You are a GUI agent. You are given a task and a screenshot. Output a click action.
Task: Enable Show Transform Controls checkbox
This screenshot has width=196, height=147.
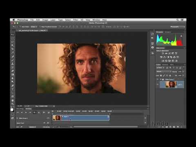coord(40,27)
